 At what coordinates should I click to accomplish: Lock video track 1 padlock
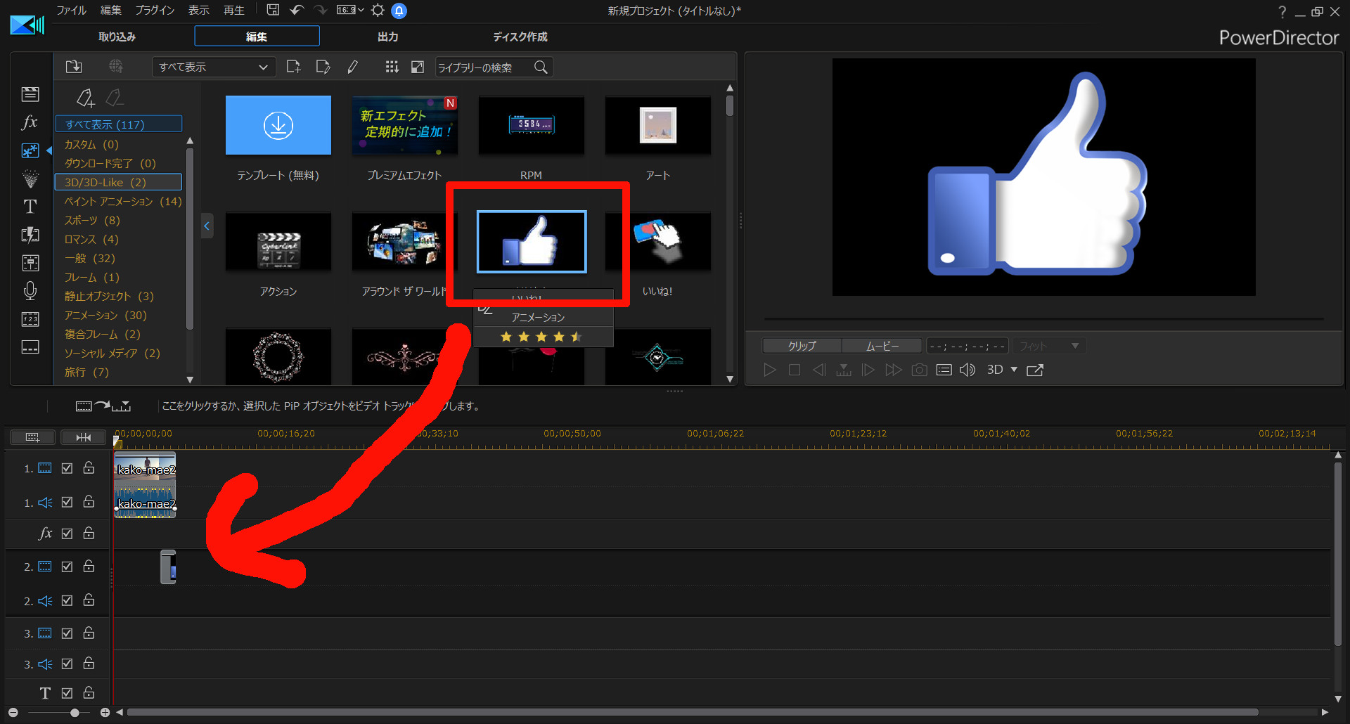pyautogui.click(x=89, y=467)
